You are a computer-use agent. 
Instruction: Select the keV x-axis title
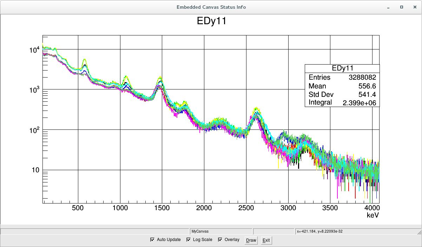point(372,215)
